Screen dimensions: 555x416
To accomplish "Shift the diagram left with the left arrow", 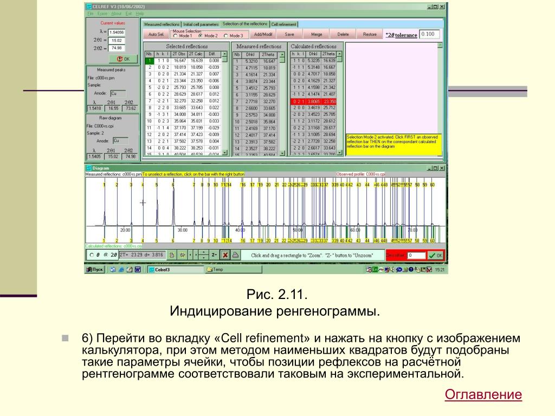I will (190, 255).
